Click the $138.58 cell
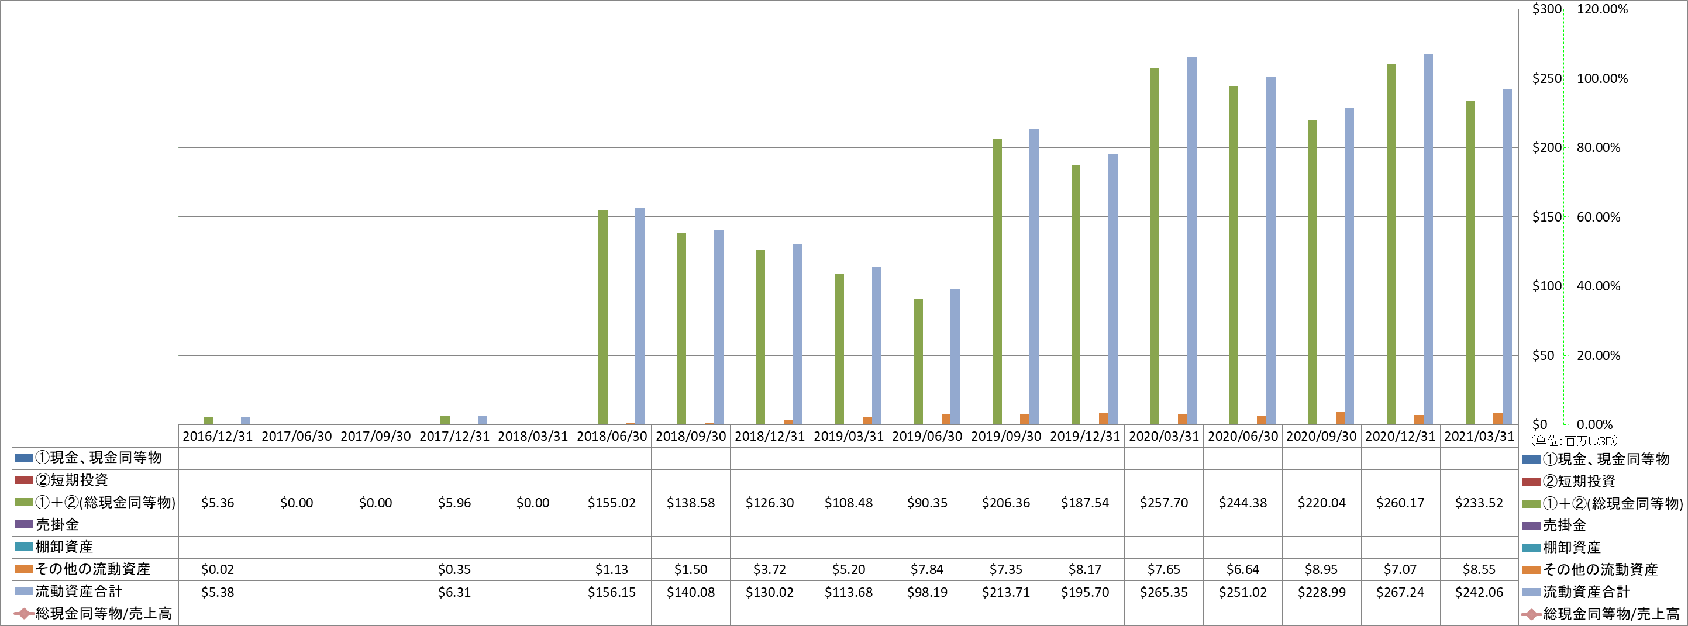Image resolution: width=1688 pixels, height=626 pixels. tap(691, 503)
